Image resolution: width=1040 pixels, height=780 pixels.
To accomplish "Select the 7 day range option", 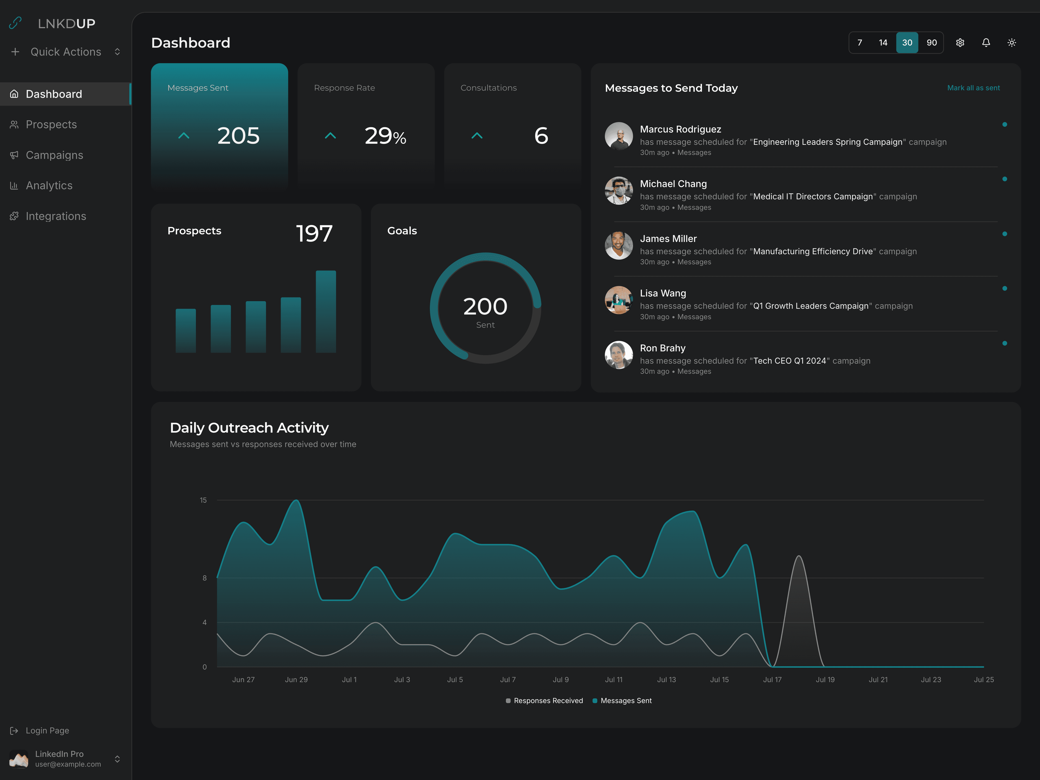I will tap(859, 43).
